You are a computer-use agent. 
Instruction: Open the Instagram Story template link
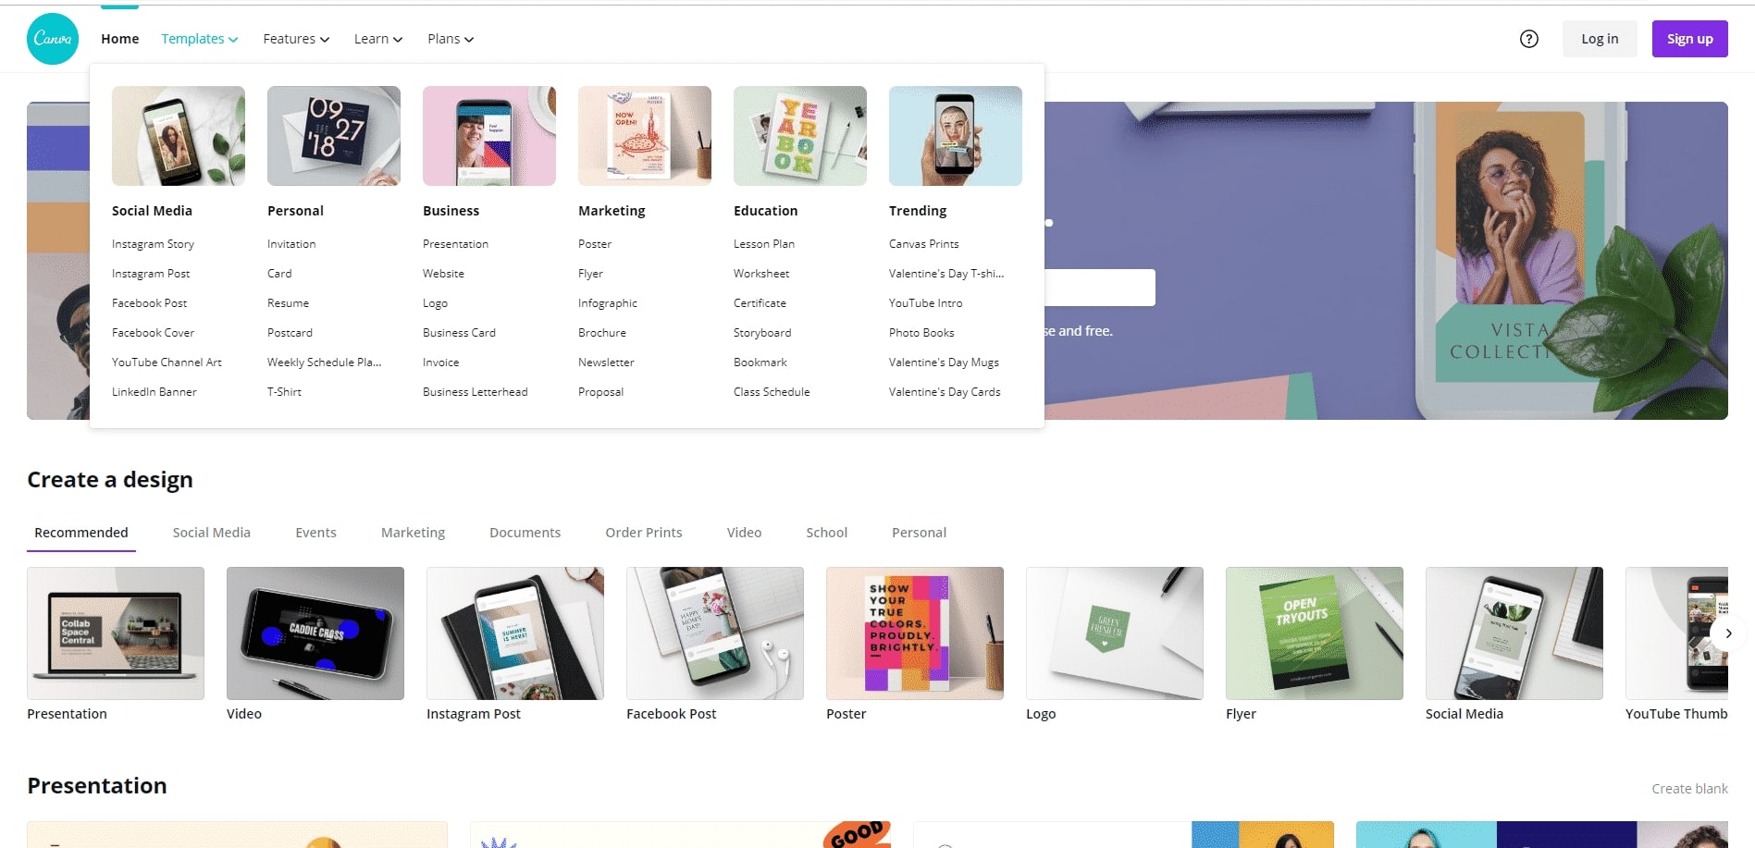[x=153, y=244]
